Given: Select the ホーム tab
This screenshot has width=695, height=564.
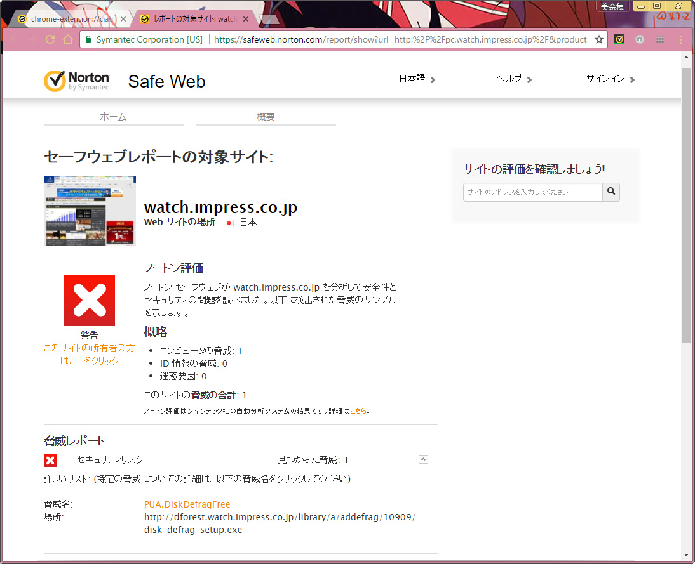Looking at the screenshot, I should [x=113, y=117].
